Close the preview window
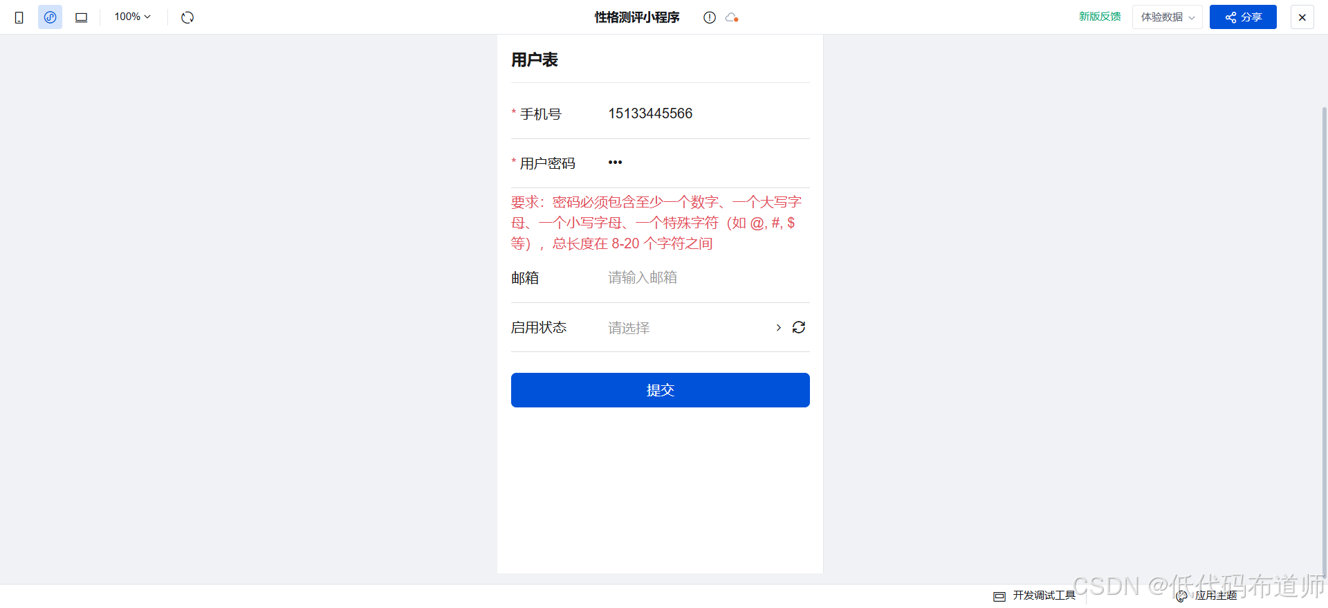 pos(1302,17)
